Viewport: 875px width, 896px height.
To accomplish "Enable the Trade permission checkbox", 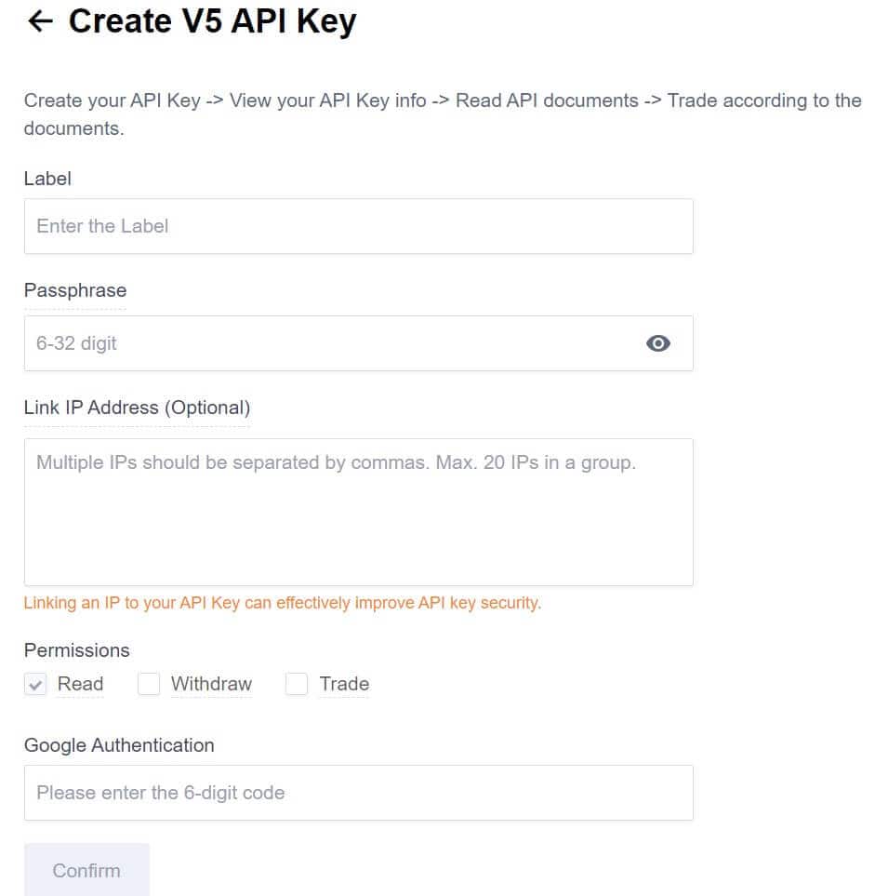I will click(297, 684).
